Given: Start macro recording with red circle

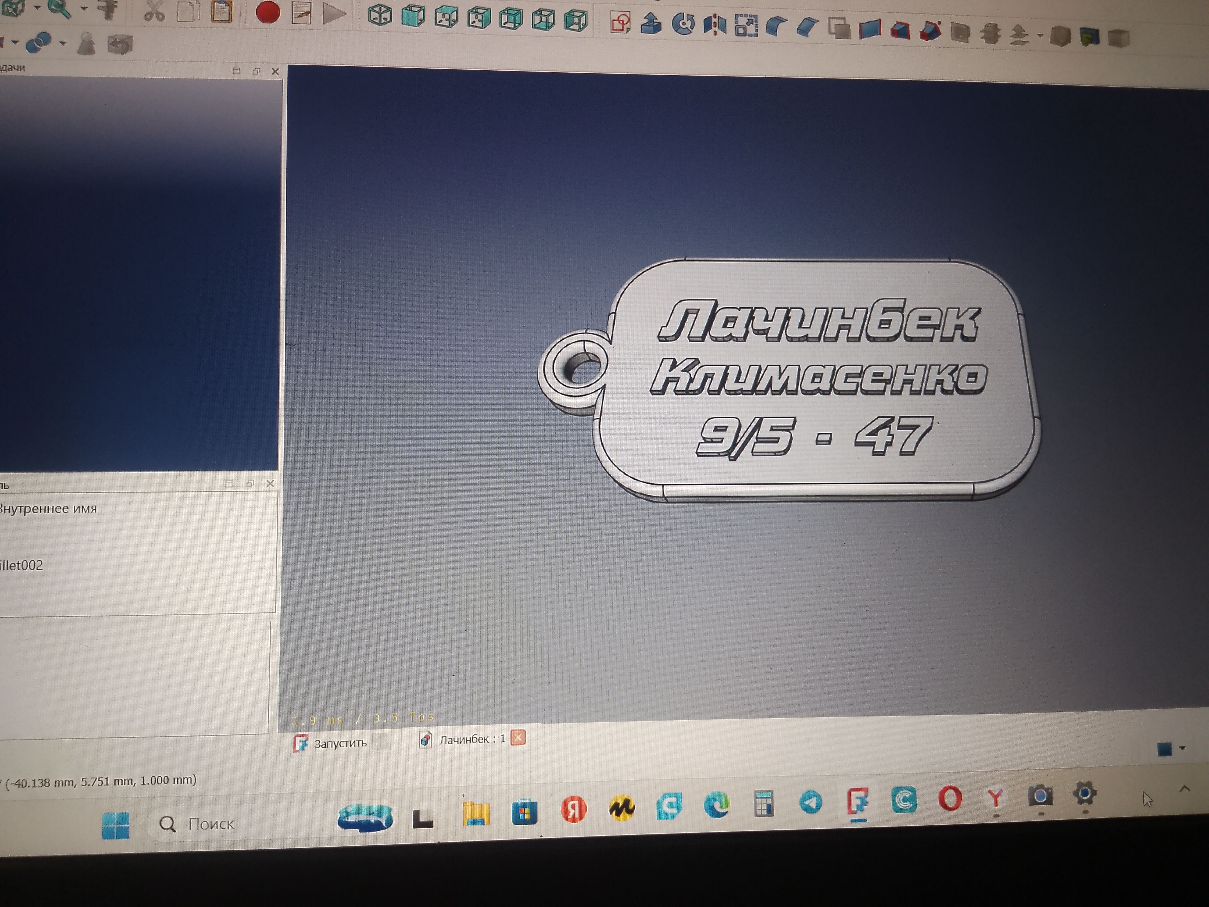Looking at the screenshot, I should click(x=268, y=13).
